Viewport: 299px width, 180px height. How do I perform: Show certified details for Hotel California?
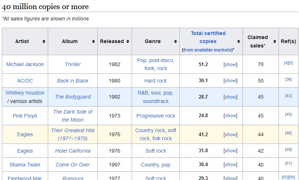coord(230,150)
